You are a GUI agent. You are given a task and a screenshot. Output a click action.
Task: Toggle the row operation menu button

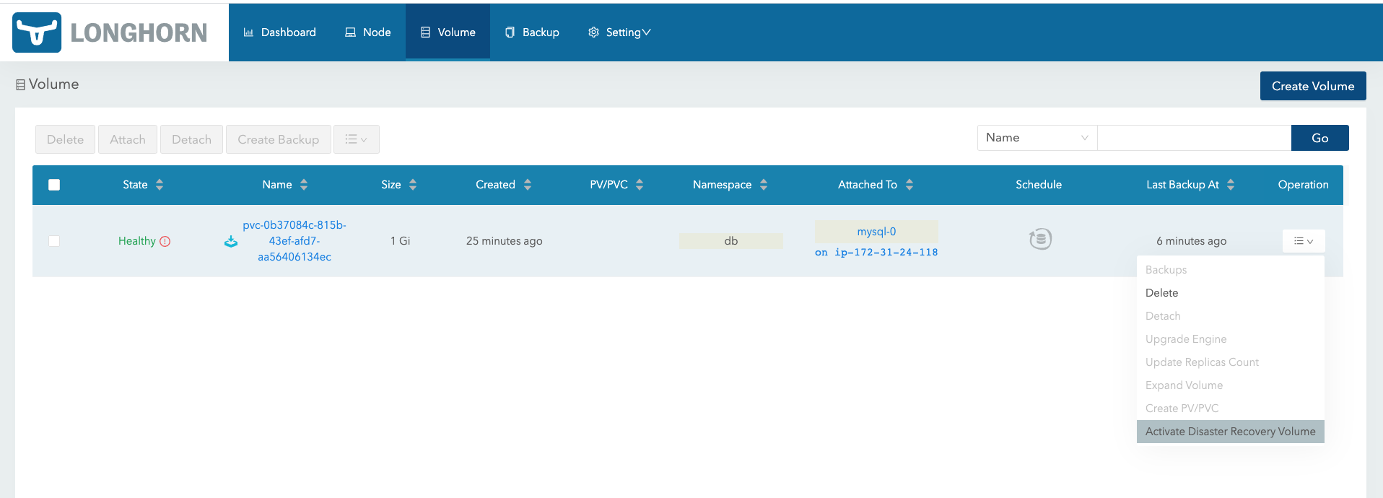(1304, 241)
